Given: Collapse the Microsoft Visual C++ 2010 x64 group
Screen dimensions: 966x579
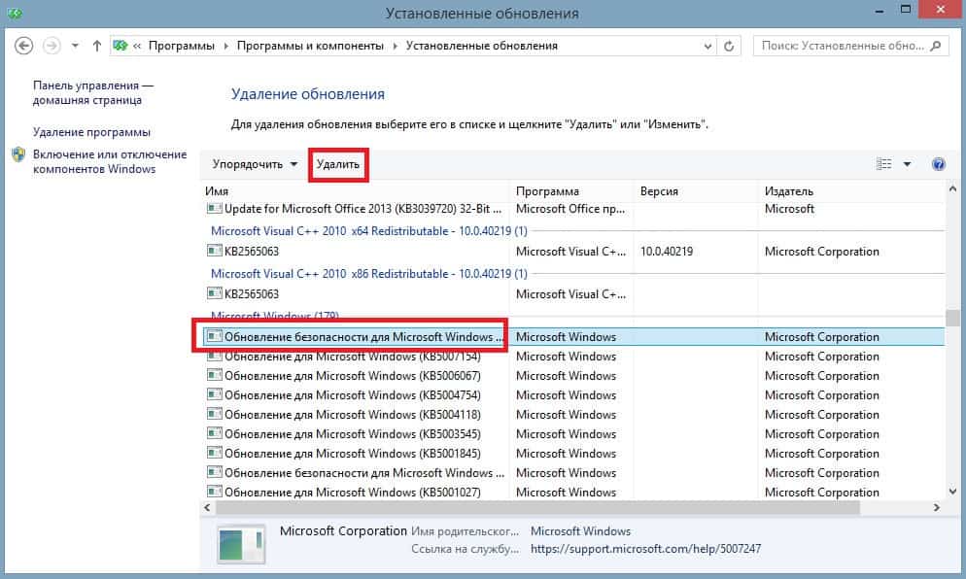Looking at the screenshot, I should (x=368, y=231).
